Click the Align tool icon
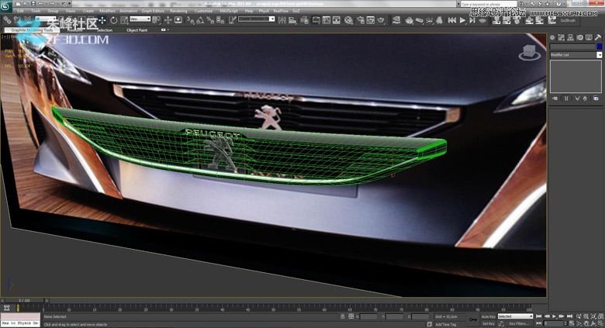The image size is (605, 328). 292,20
